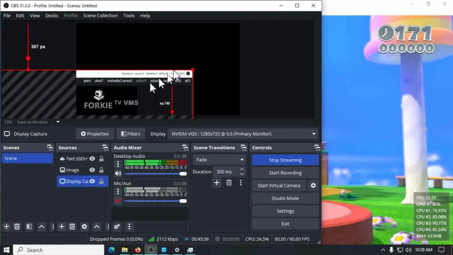Float the Controls dock panel

click(317, 148)
